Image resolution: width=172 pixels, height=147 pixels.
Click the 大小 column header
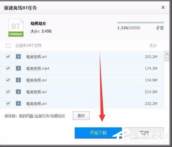point(153,46)
